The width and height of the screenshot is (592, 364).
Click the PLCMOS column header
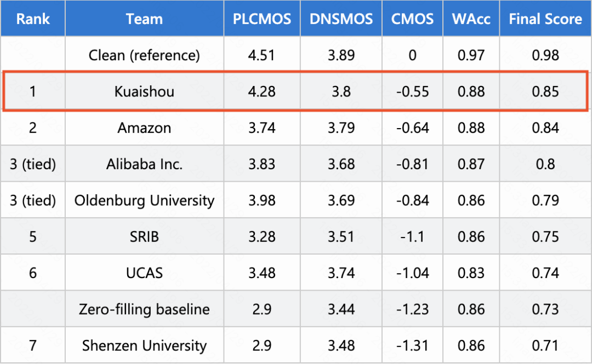262,19
